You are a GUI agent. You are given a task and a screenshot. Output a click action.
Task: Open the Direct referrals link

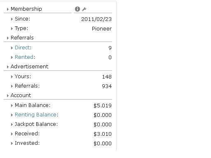[x=22, y=48]
